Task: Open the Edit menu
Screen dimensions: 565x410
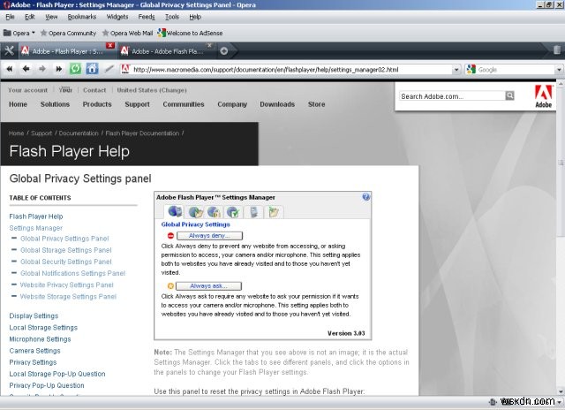Action: 29,17
